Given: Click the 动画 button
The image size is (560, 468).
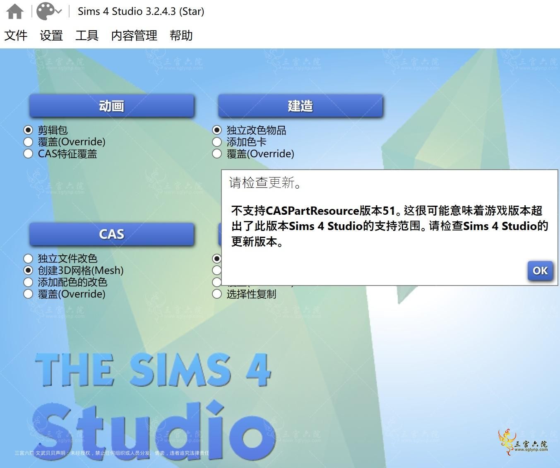Looking at the screenshot, I should point(111,106).
